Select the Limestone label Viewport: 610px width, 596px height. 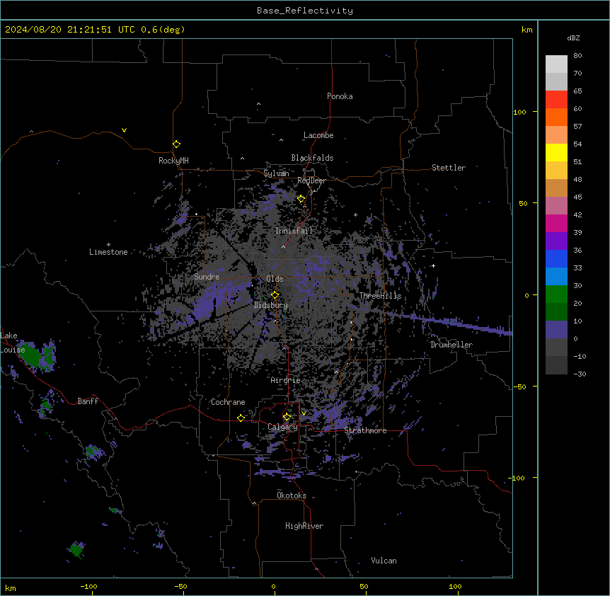108,252
